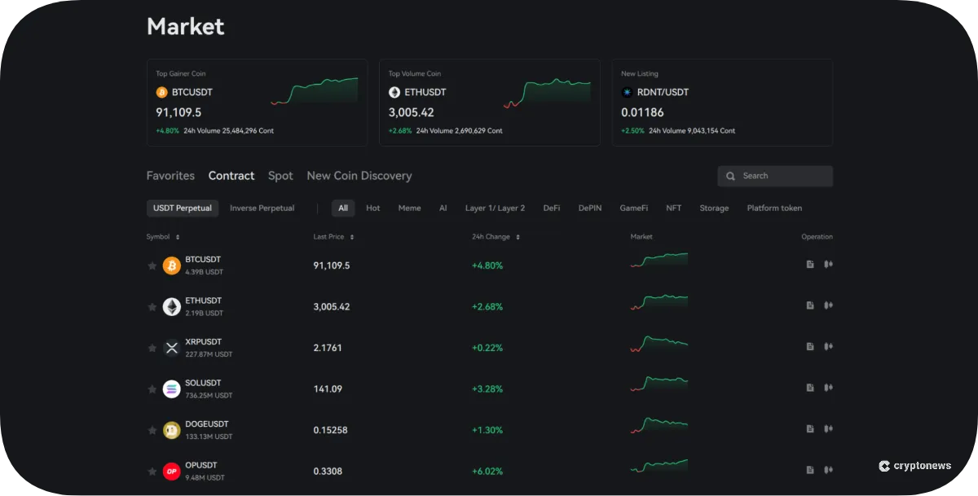Open the order details icon for BTCUSDT
Viewport: 978px width, 496px height.
point(809,265)
